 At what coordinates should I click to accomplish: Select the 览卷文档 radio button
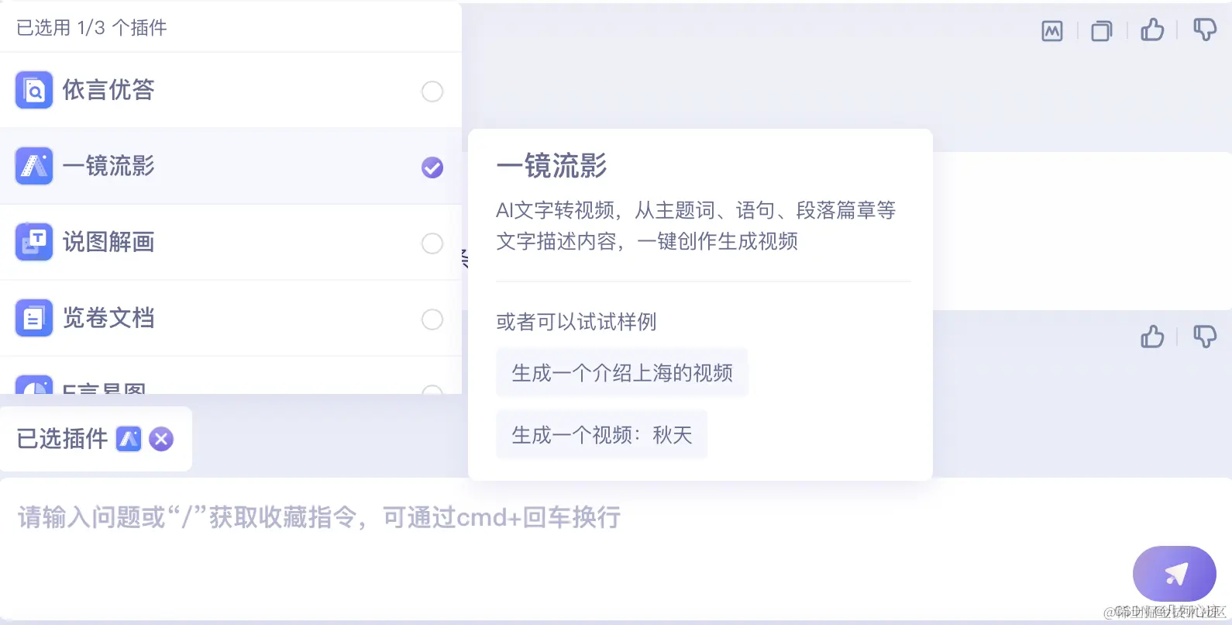[x=432, y=319]
